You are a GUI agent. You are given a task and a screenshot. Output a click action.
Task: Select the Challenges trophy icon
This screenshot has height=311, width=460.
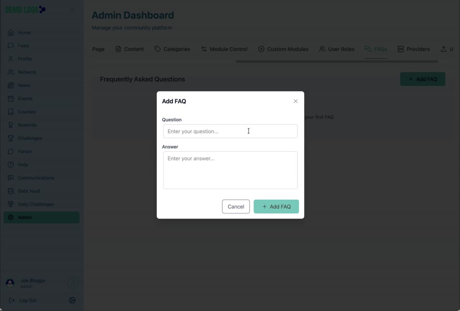(x=11, y=138)
